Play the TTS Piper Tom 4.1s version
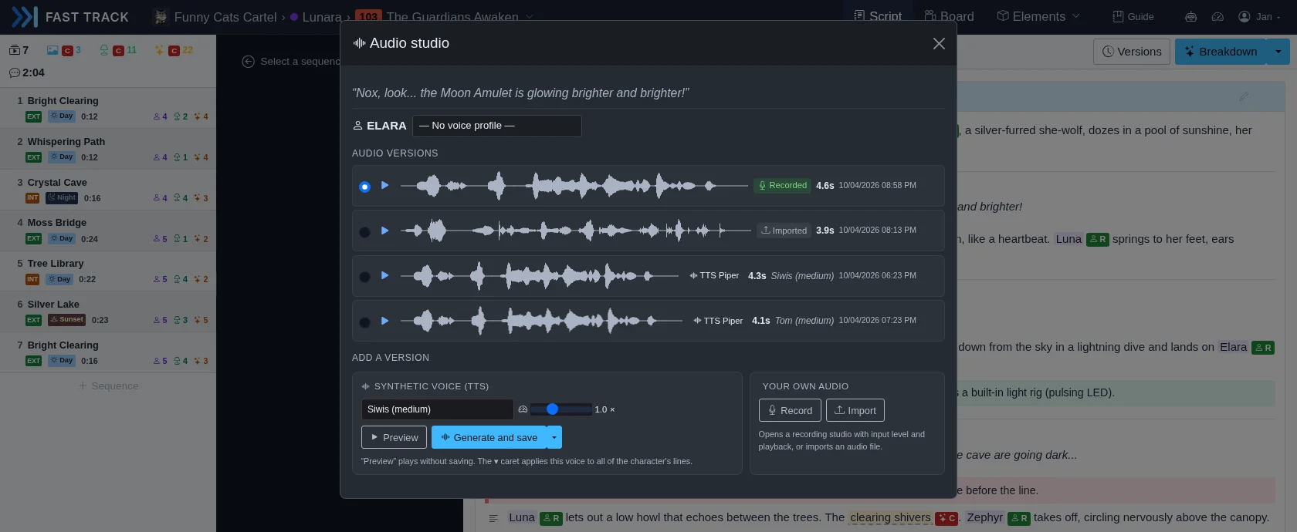Viewport: 1297px width, 532px height. coord(384,321)
